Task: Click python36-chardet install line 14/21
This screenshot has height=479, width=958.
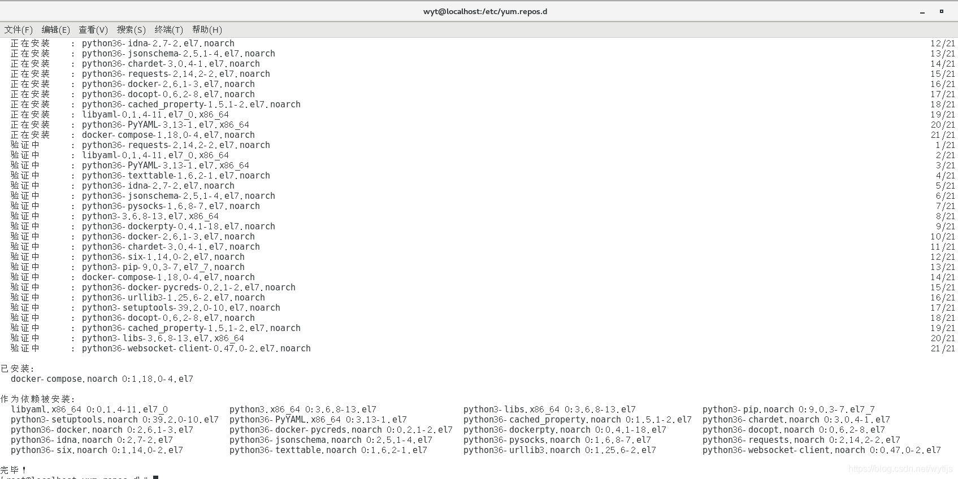Action: point(483,64)
